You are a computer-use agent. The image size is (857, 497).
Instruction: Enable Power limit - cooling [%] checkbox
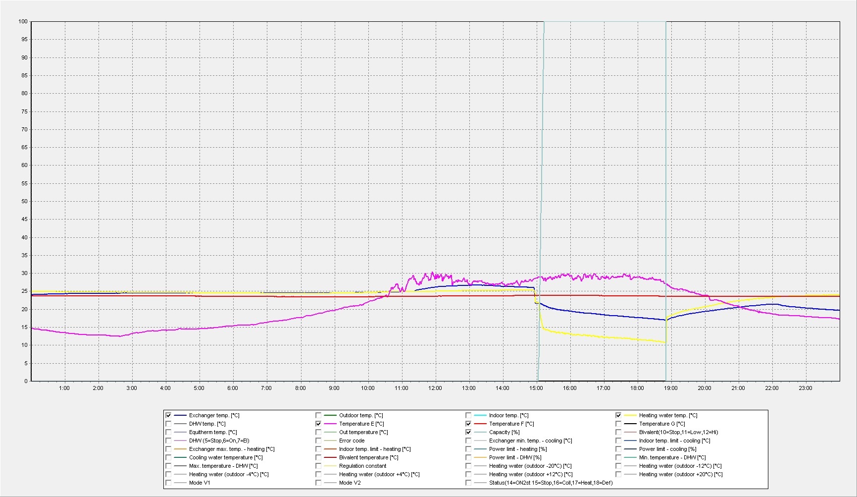pyautogui.click(x=618, y=449)
